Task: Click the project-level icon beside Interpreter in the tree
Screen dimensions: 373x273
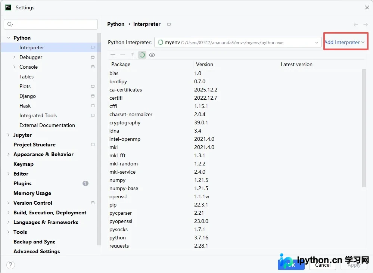Action: (93, 47)
